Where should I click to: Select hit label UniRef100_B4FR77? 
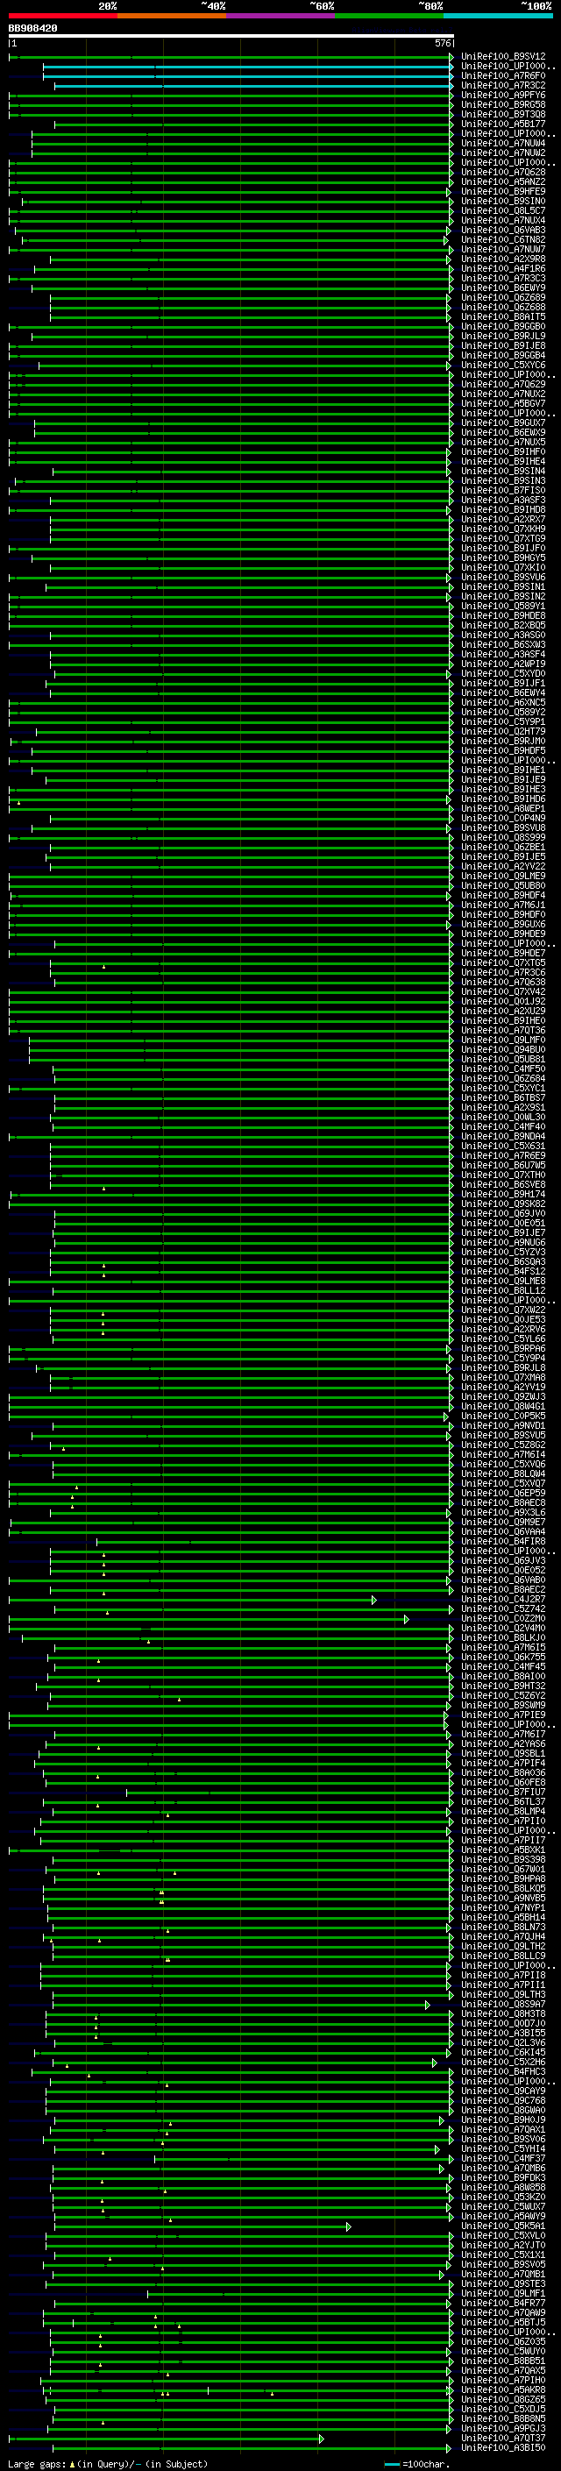(503, 2303)
